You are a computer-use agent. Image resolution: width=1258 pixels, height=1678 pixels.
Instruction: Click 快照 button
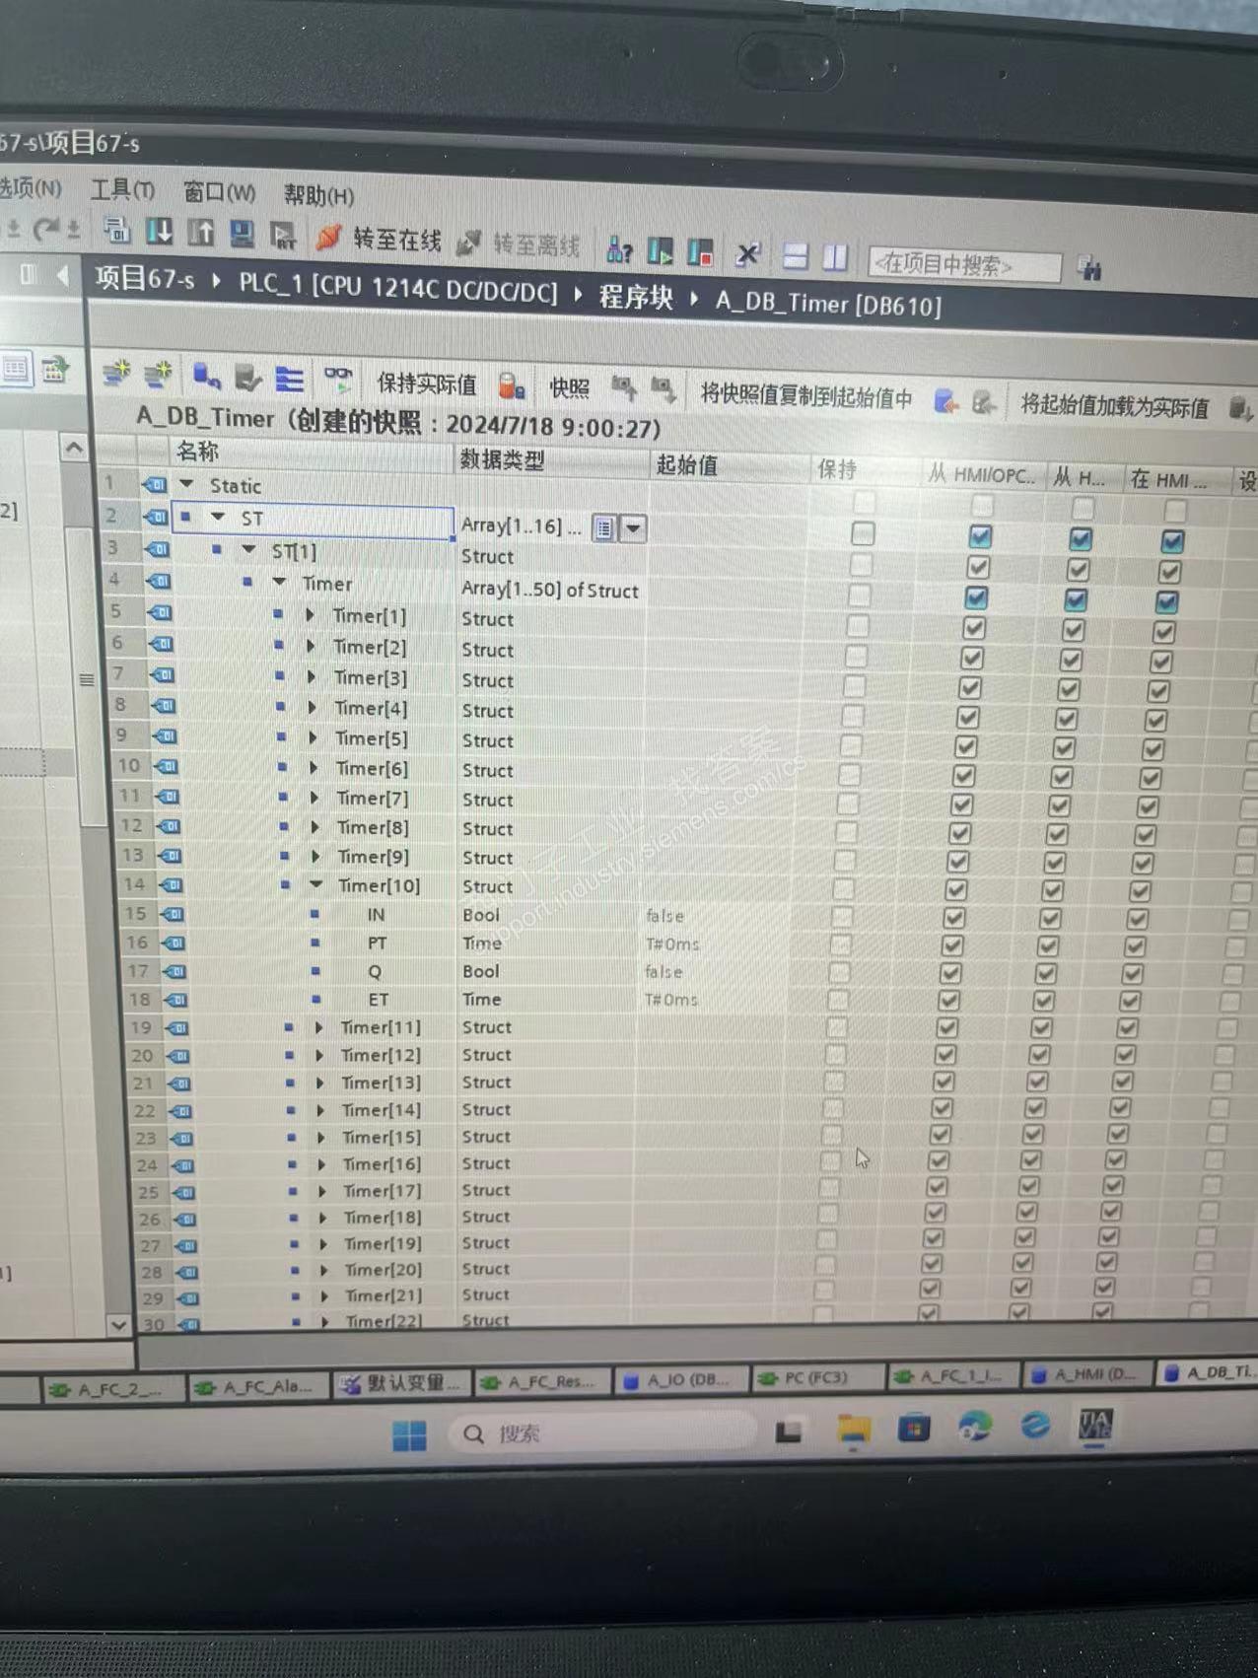coord(569,387)
